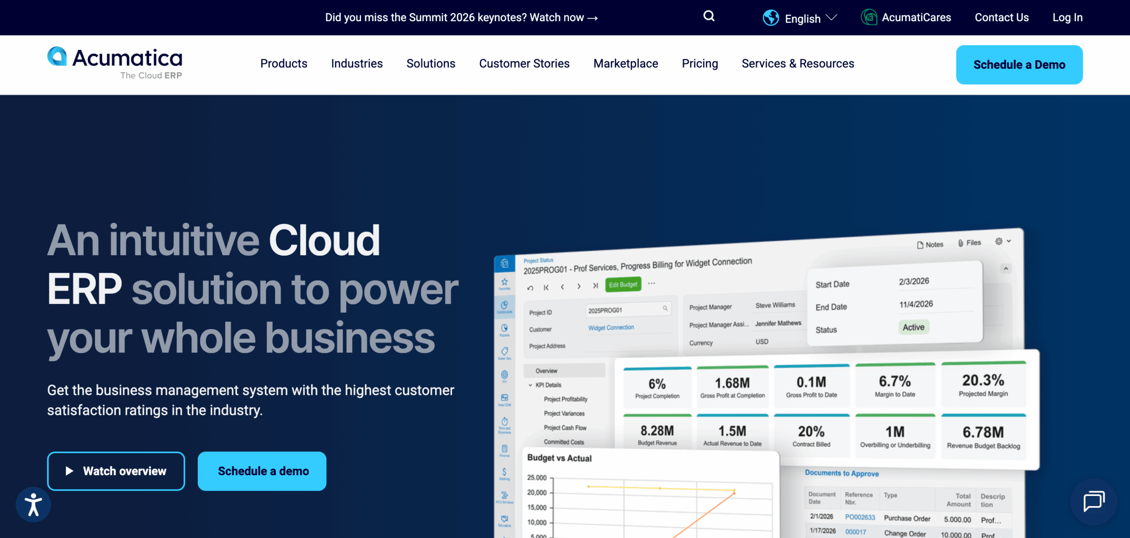Screen dimensions: 1130x538
Task: Click the Project ID search field
Action: 629,310
